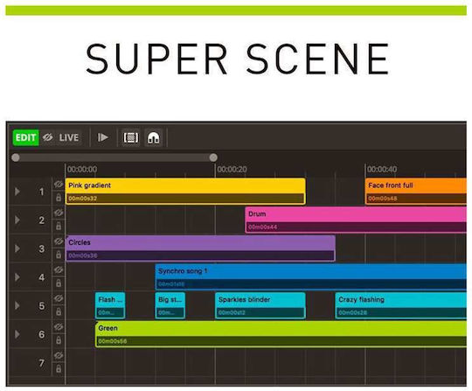This screenshot has height=391, width=472.
Task: Toggle visibility eye on track 1
Action: (59, 184)
